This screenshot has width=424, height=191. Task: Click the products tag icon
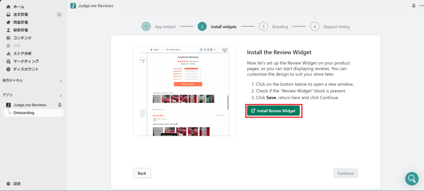(8, 22)
